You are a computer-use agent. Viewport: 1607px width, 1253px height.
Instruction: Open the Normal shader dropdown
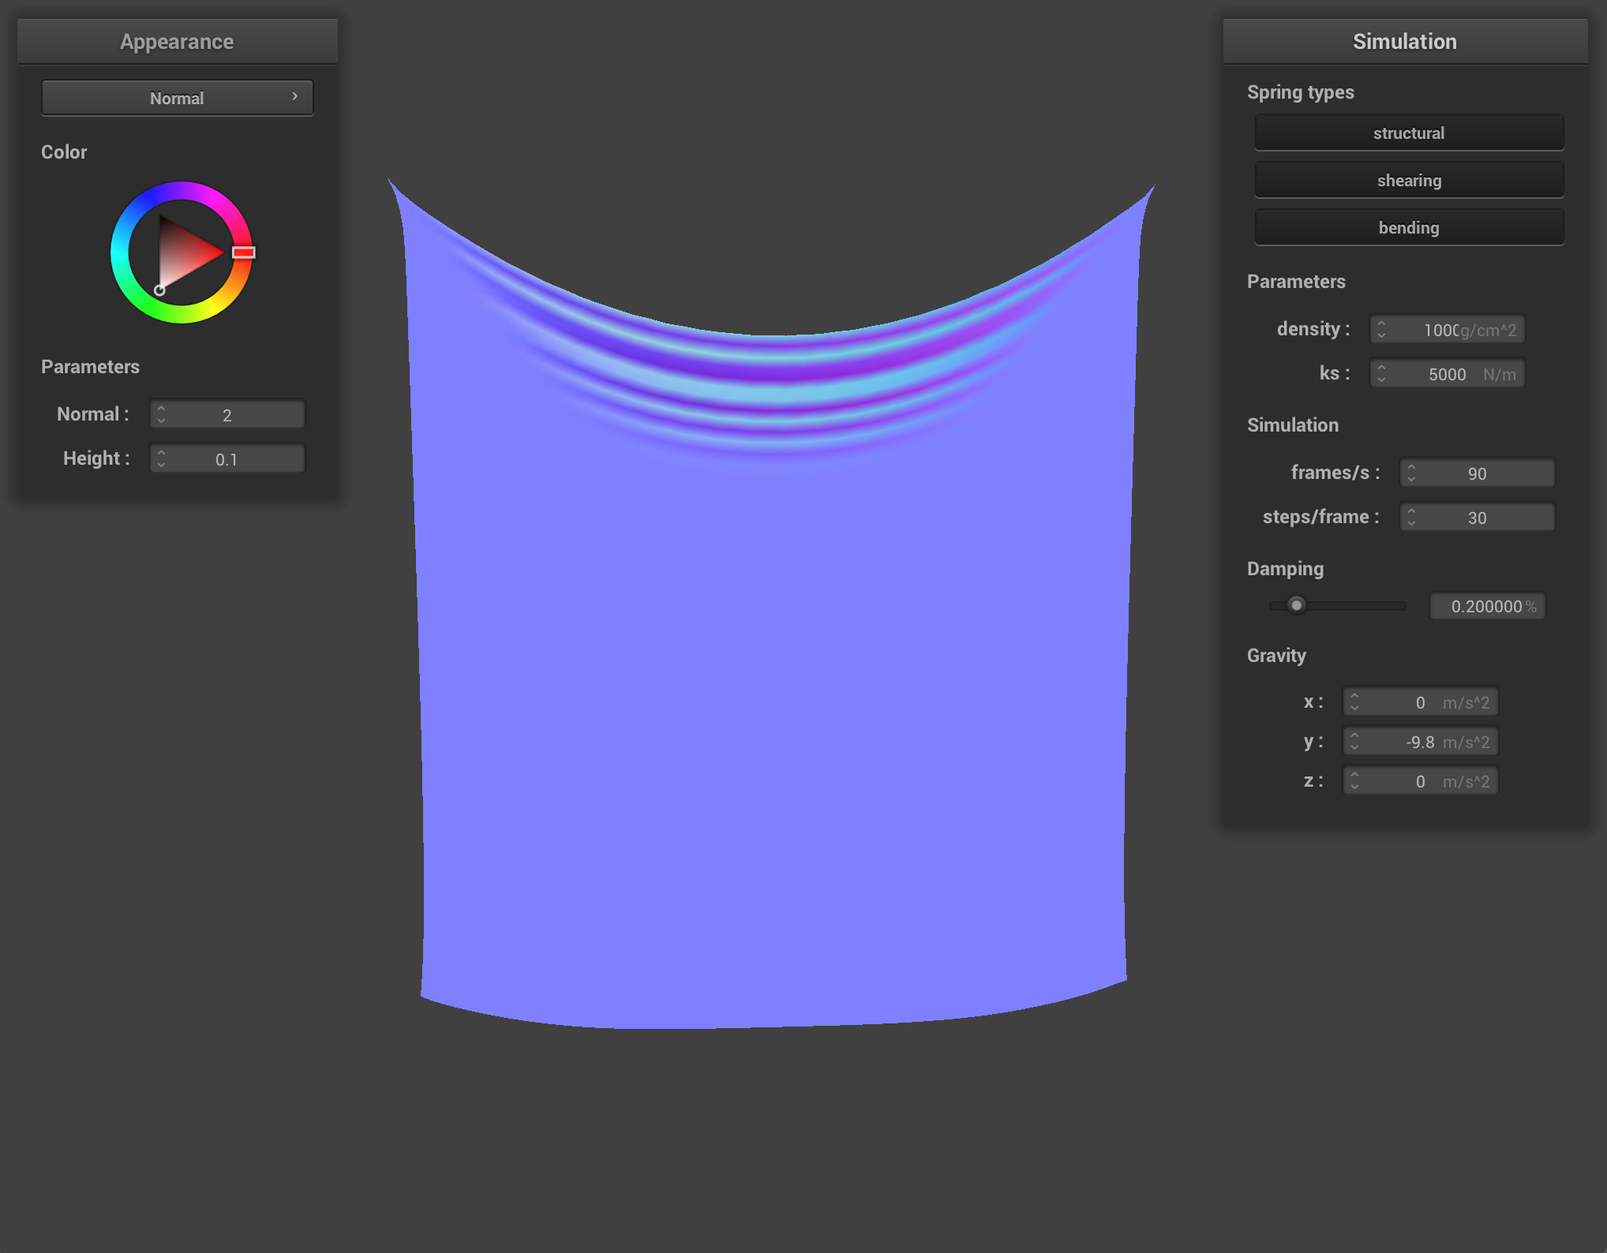(x=177, y=98)
